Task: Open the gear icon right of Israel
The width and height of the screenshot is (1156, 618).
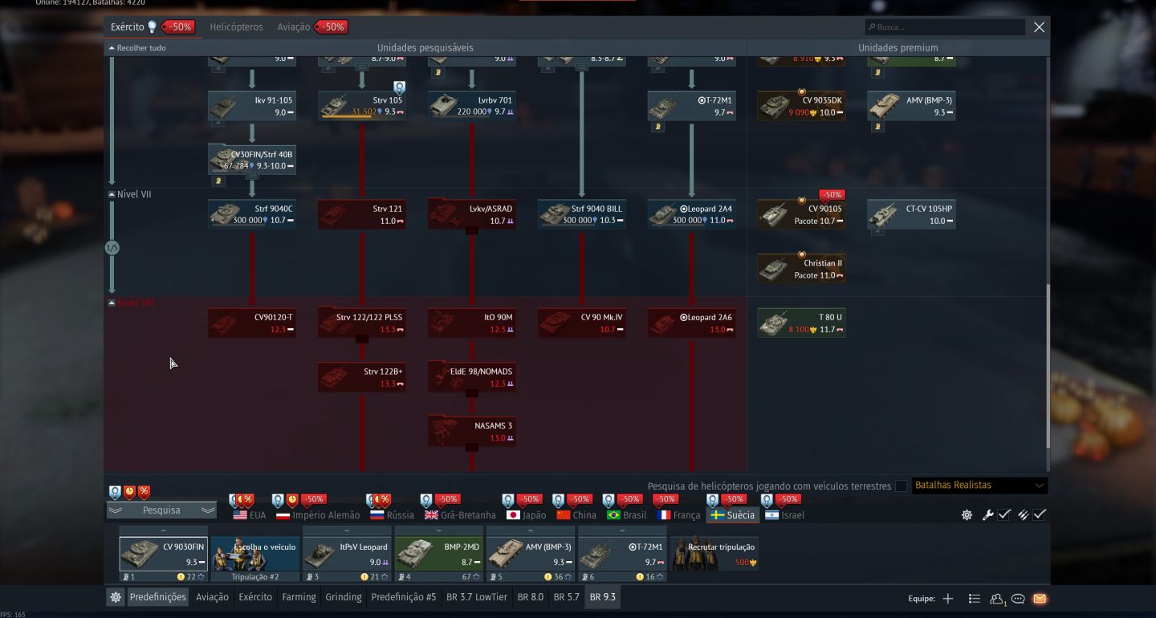Action: pyautogui.click(x=967, y=515)
